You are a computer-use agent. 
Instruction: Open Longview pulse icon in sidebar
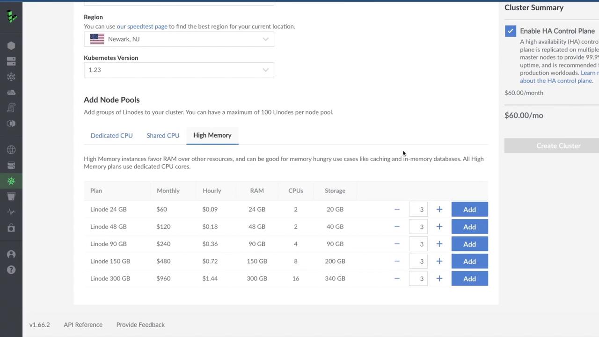tap(11, 212)
